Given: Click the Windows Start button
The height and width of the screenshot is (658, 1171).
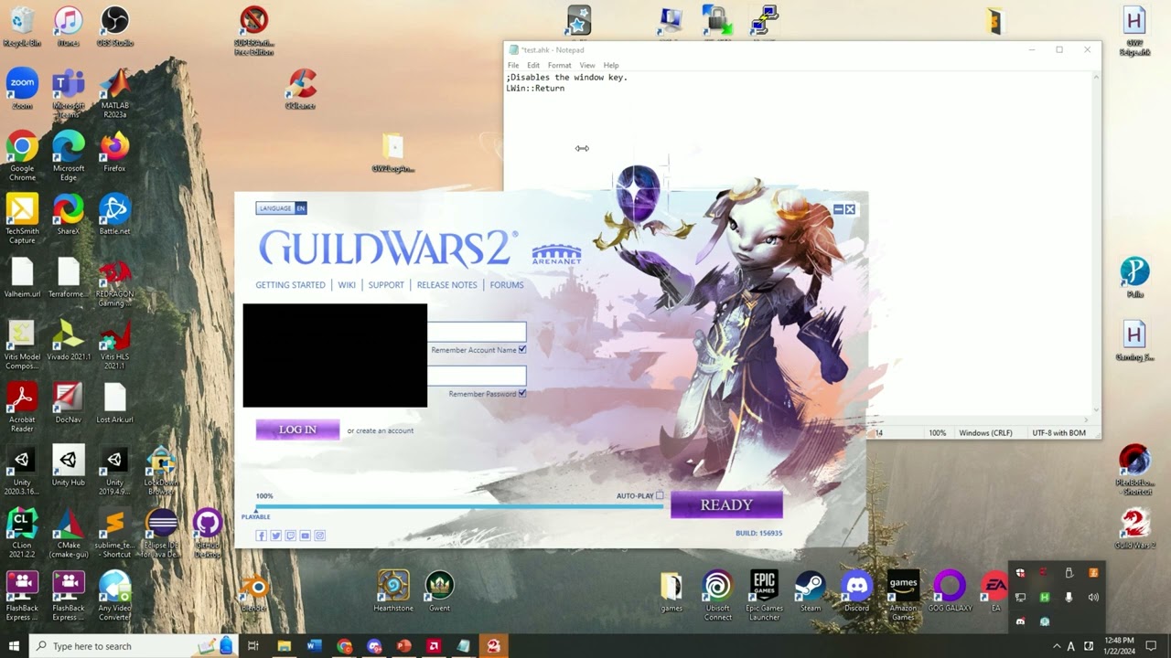Looking at the screenshot, I should click(x=14, y=646).
